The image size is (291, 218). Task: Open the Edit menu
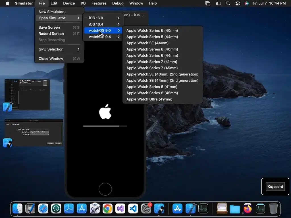(x=54, y=3)
